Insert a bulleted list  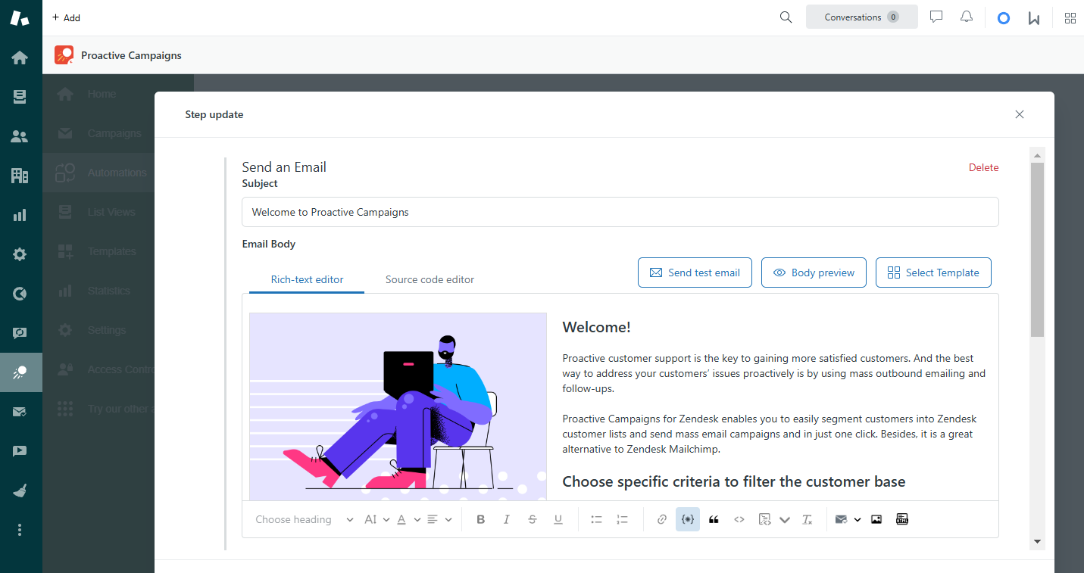click(x=596, y=519)
